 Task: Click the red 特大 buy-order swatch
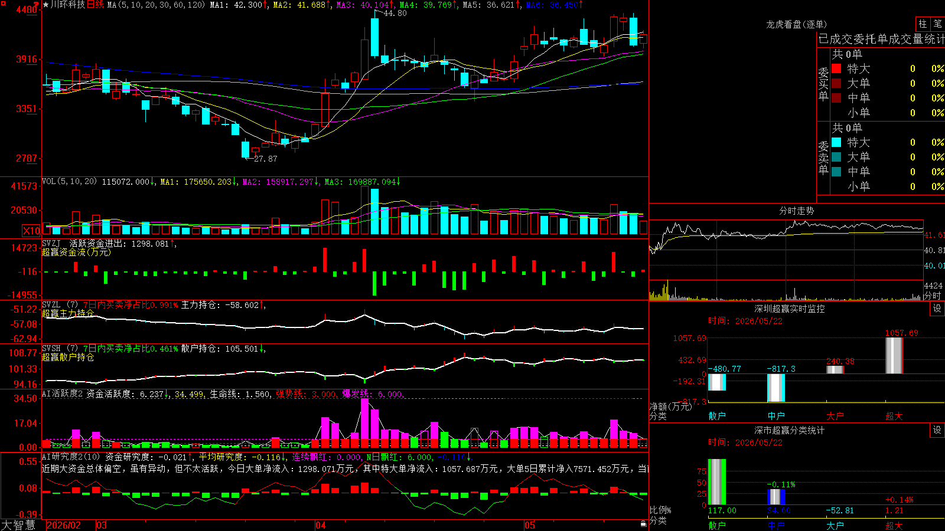point(836,68)
